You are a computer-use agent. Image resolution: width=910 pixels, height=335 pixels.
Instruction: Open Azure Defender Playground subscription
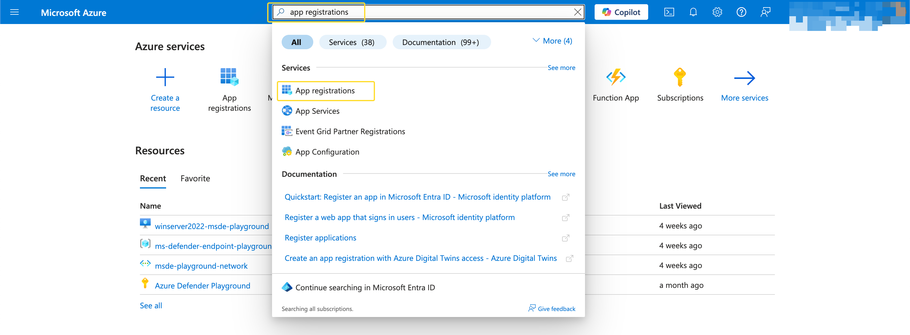click(x=202, y=286)
